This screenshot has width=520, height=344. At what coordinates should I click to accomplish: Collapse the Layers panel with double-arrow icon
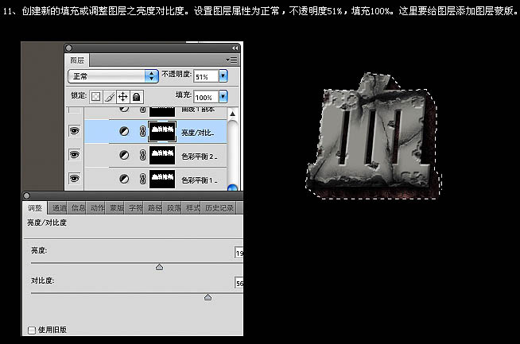235,48
